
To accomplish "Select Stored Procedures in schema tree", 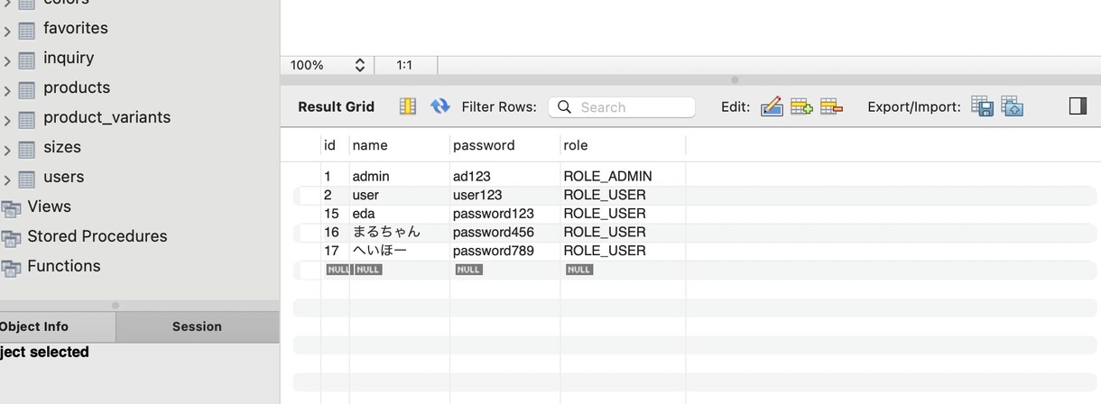I will pos(97,236).
